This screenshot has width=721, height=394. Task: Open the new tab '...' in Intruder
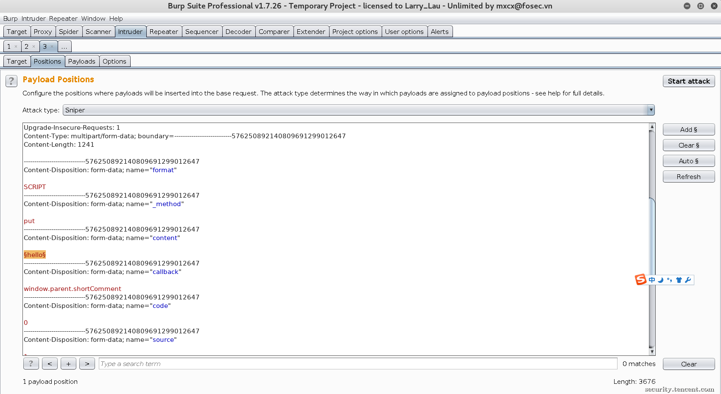coord(64,47)
